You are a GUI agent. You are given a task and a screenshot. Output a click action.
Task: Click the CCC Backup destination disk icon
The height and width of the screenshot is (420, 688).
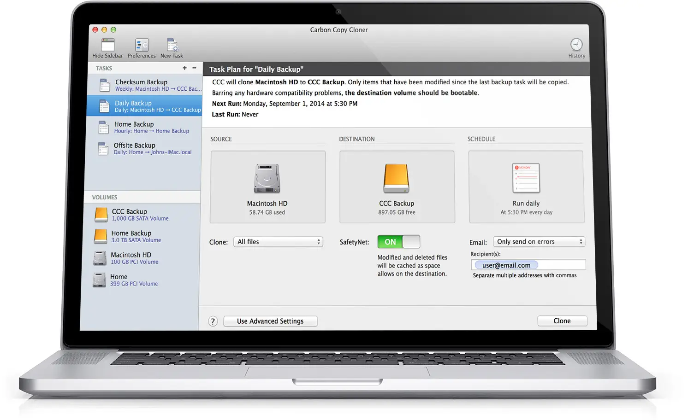tap(396, 179)
